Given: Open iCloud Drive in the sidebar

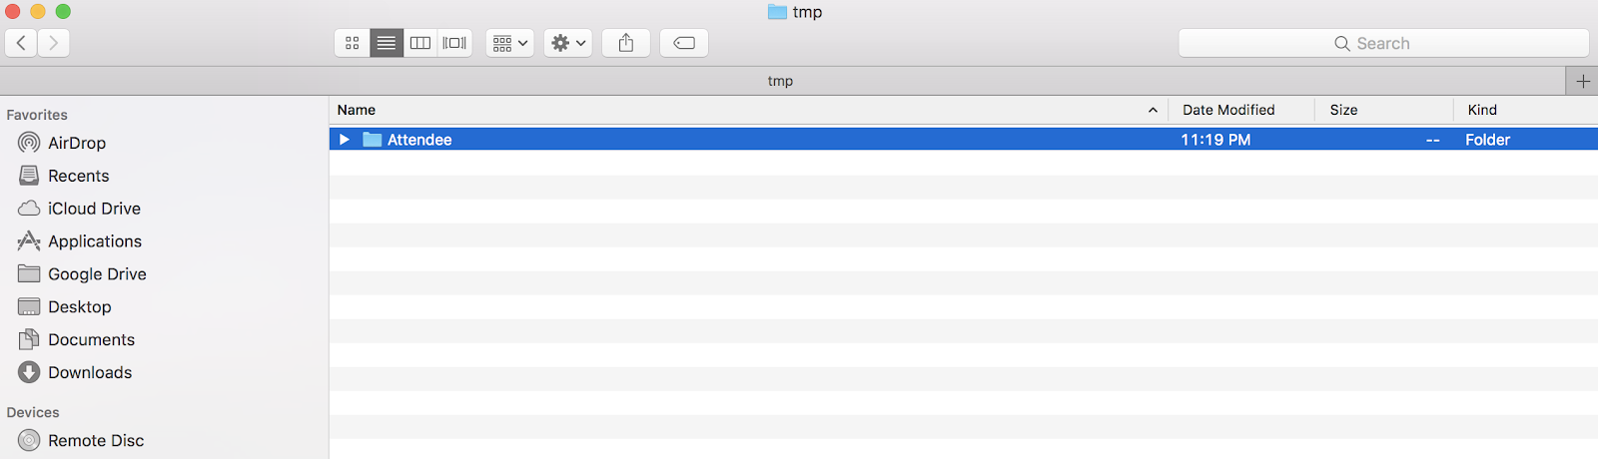Looking at the screenshot, I should (94, 209).
